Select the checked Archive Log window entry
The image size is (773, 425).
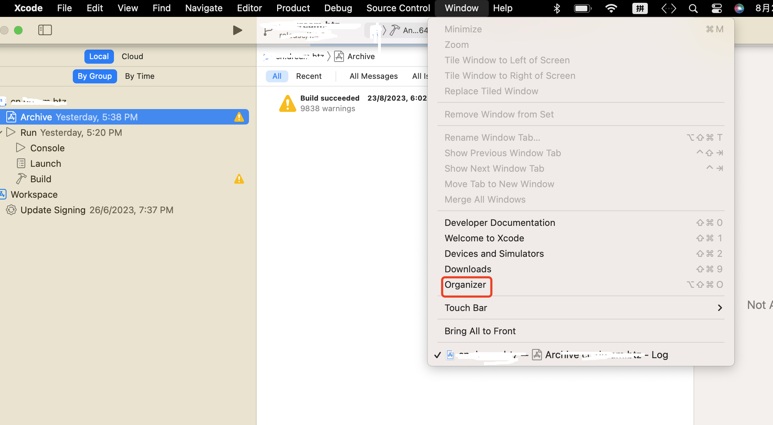(581, 355)
